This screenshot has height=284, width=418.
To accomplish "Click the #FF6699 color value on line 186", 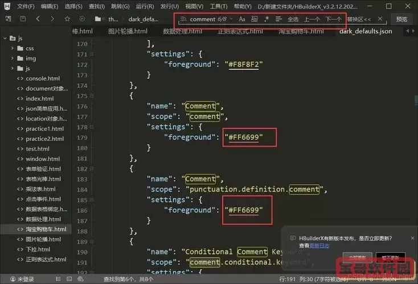I will click(244, 210).
